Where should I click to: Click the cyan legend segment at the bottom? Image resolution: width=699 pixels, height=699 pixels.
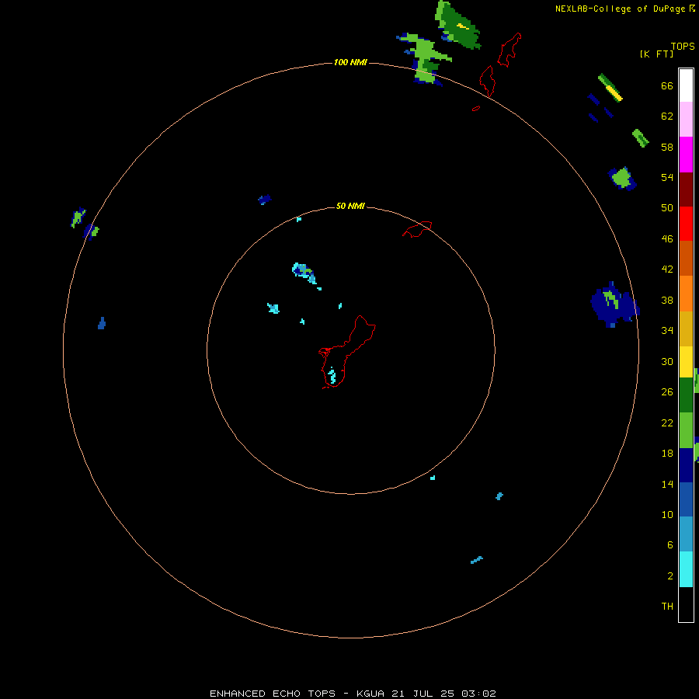tap(686, 569)
